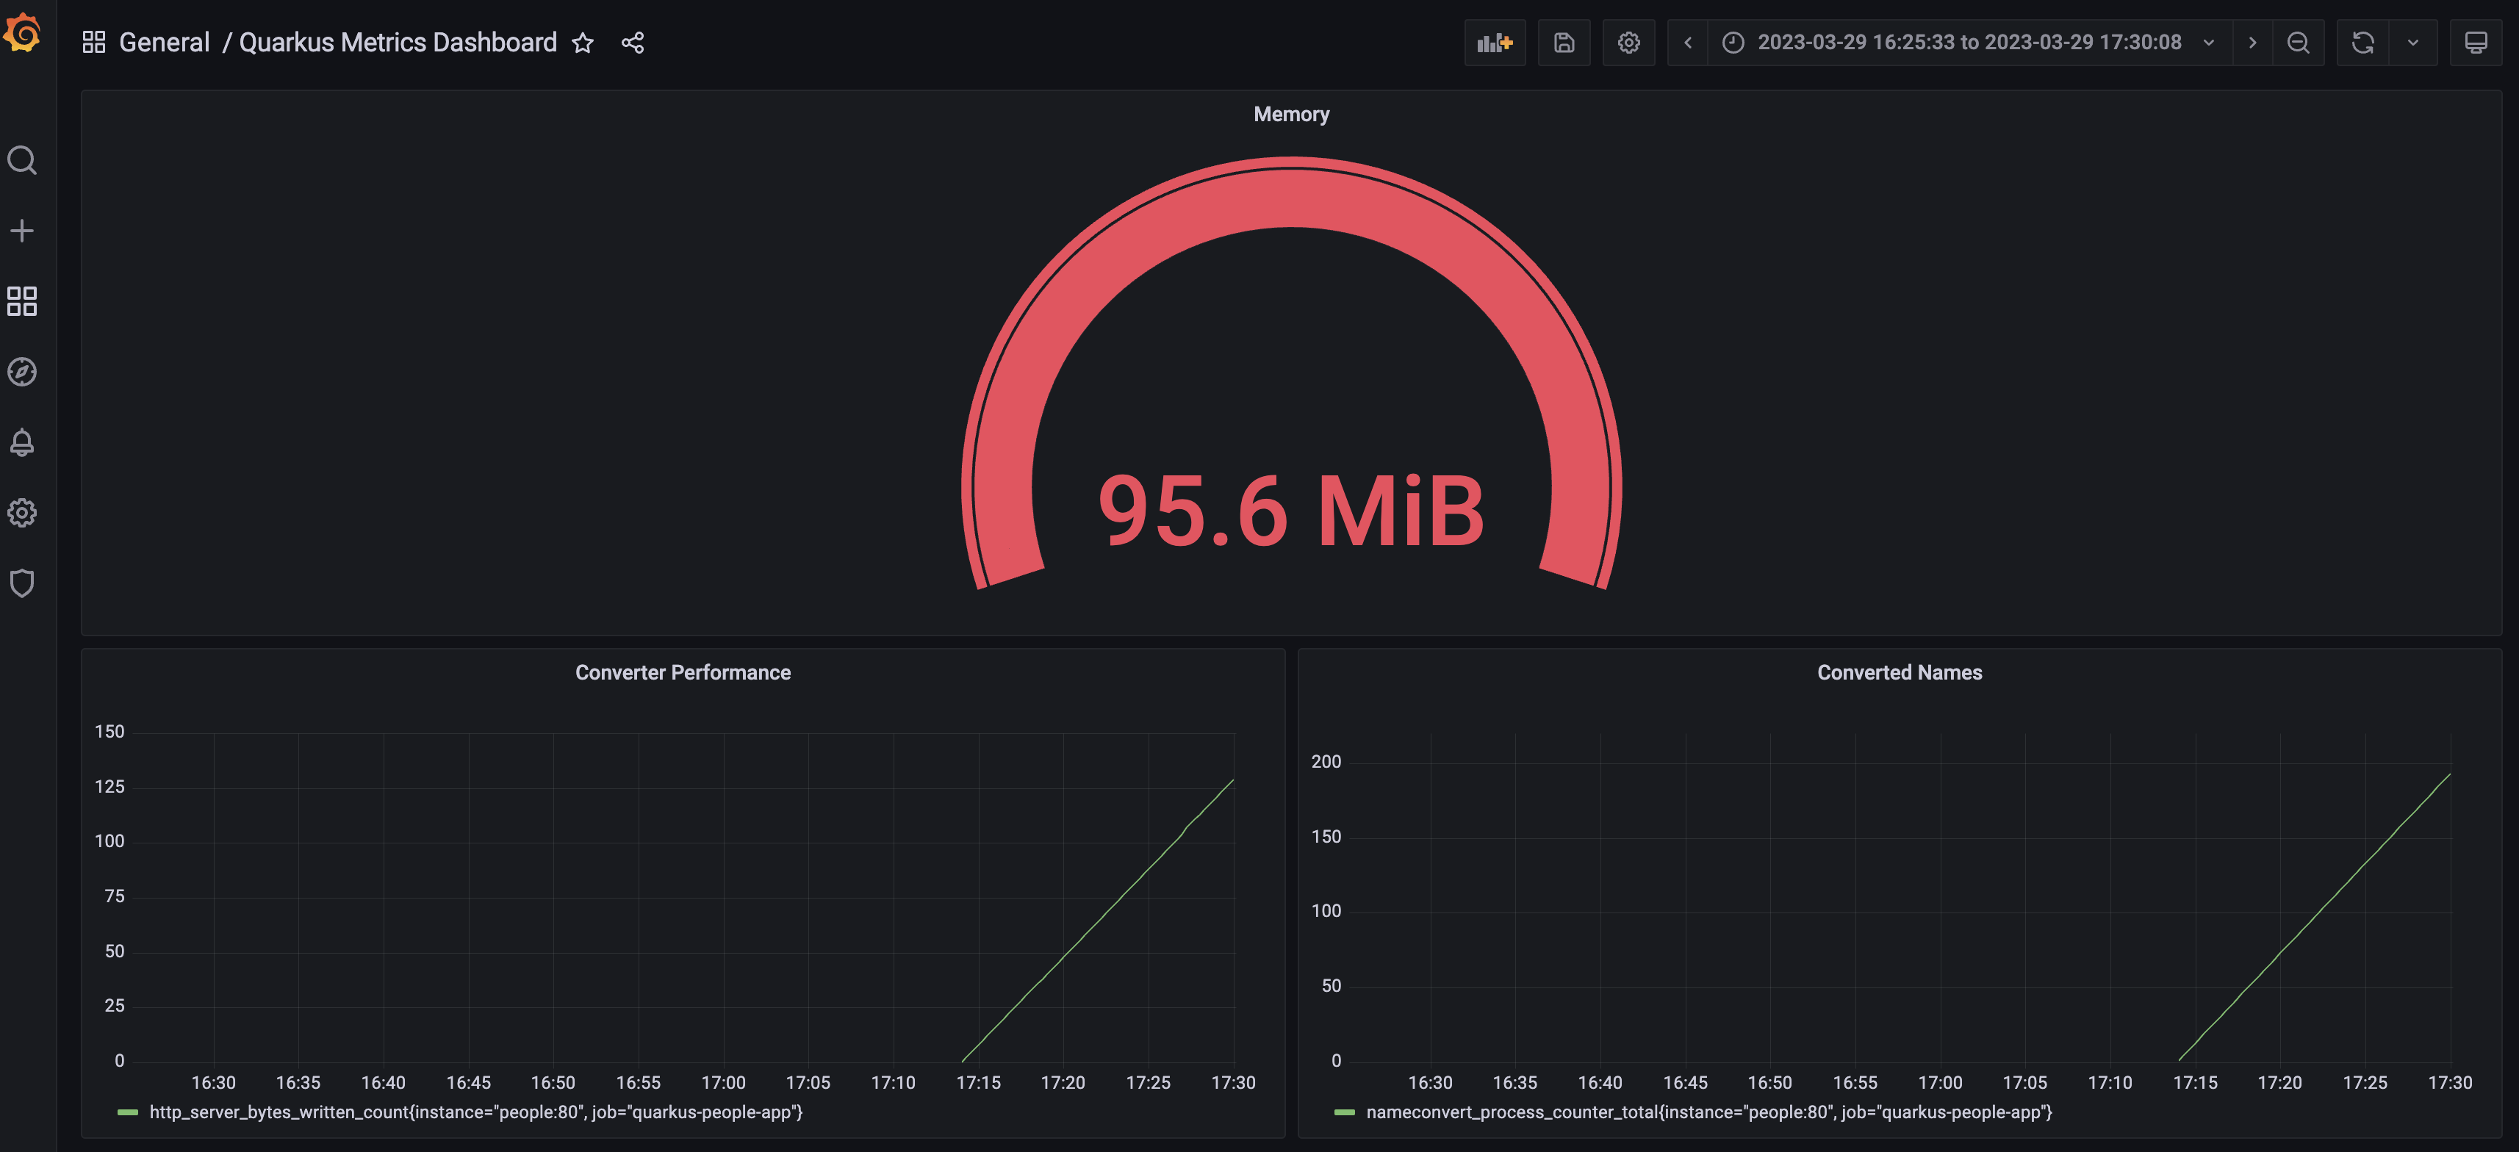The width and height of the screenshot is (2519, 1152).
Task: Click the plus Create icon in sidebar
Action: click(21, 231)
